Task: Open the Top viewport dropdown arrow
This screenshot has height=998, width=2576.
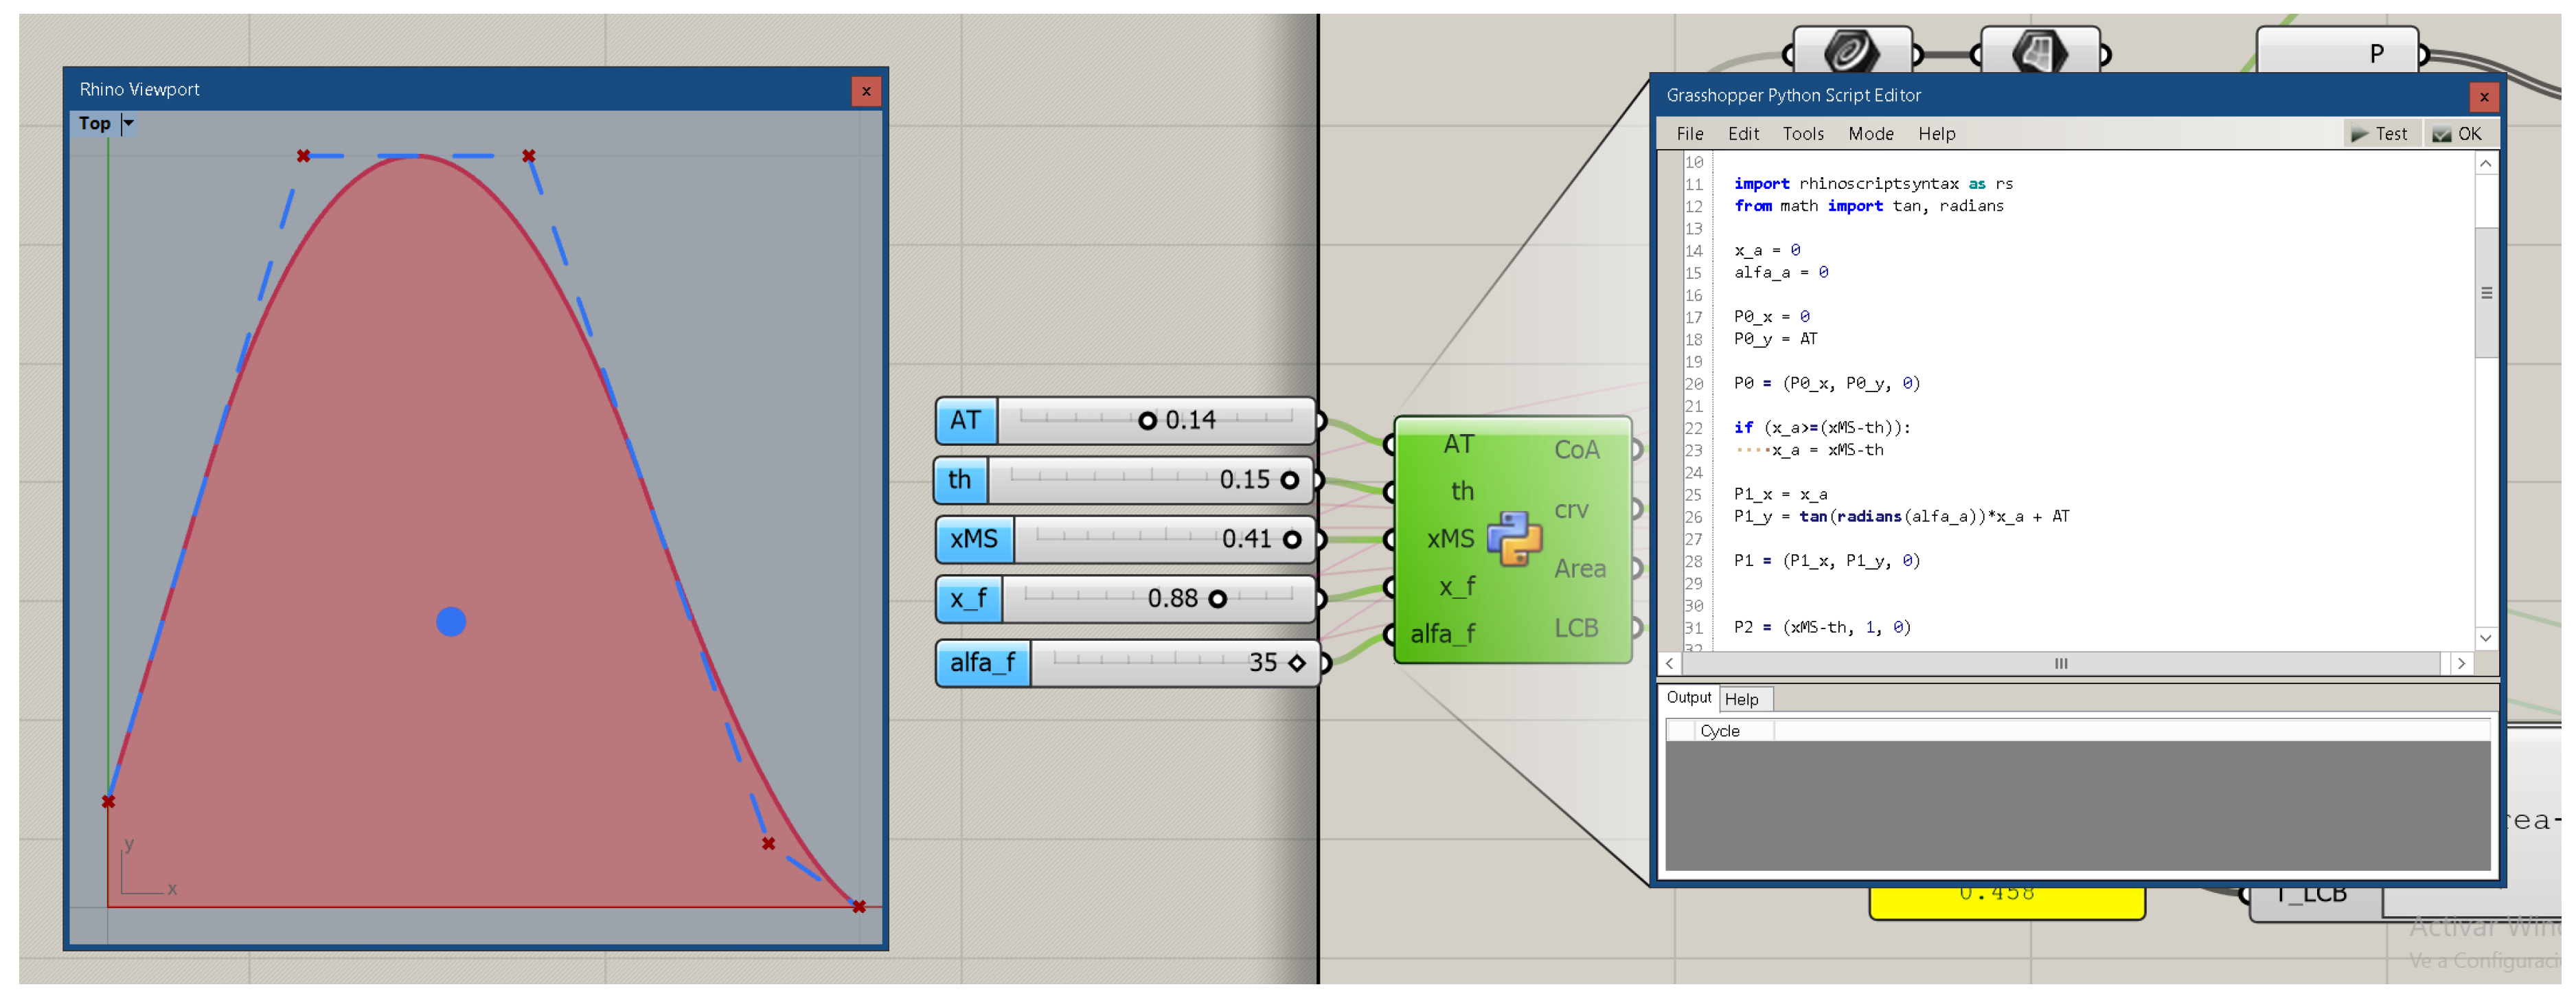Action: pos(128,123)
